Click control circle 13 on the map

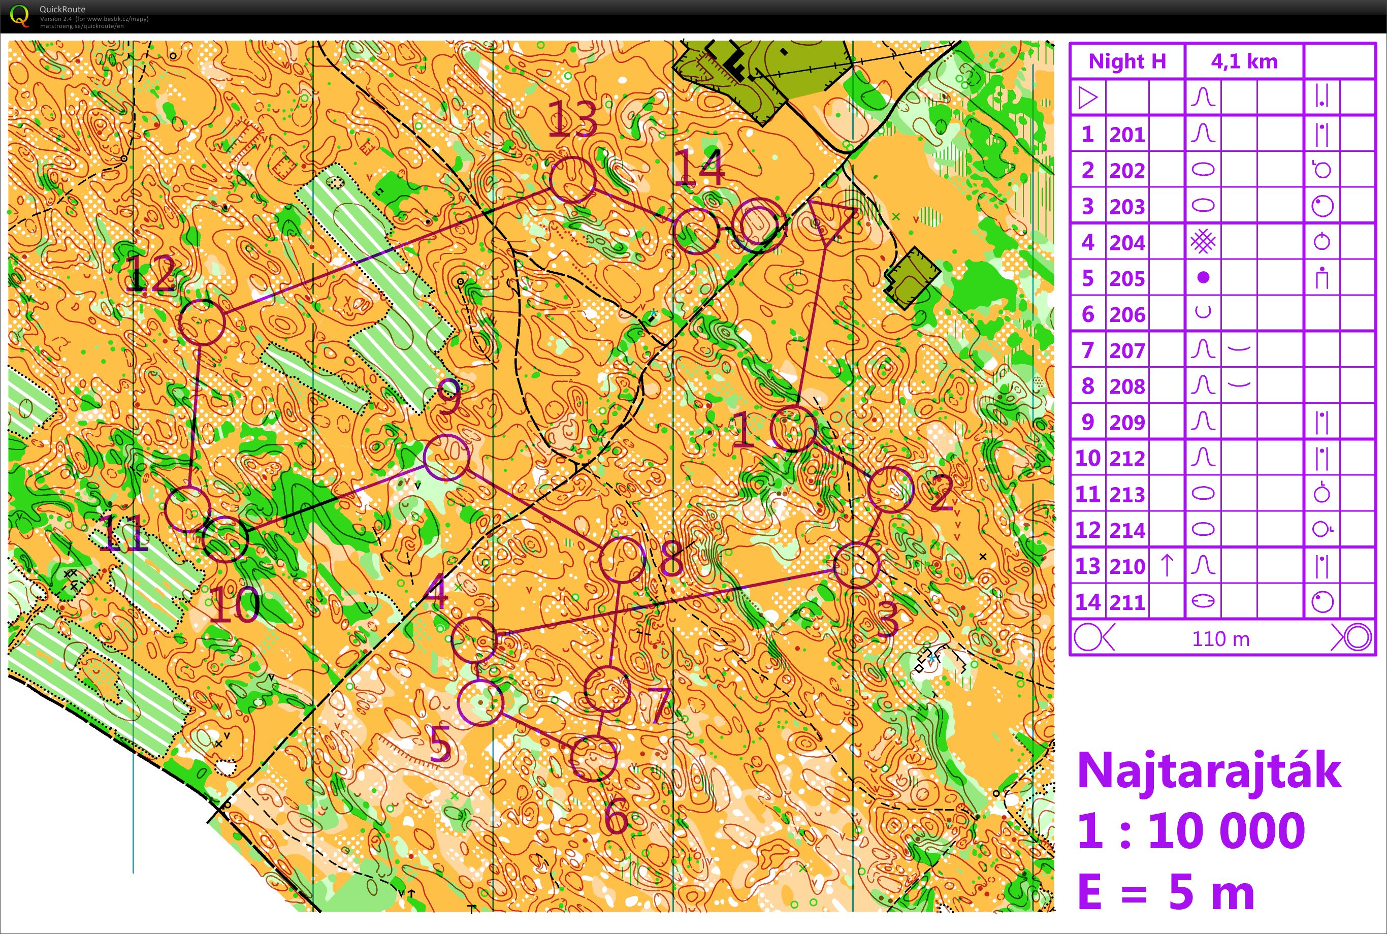572,179
